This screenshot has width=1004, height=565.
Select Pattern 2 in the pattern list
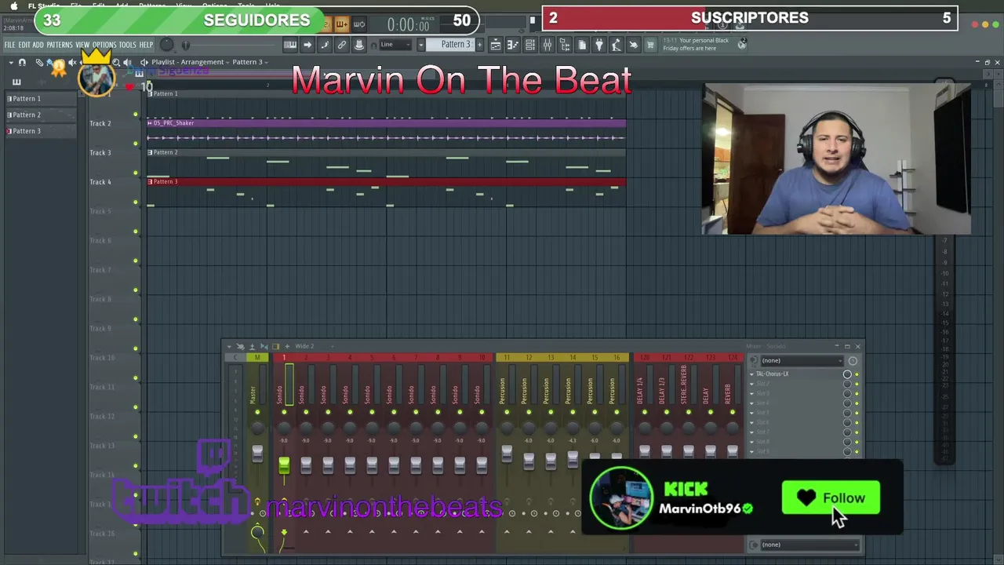(x=41, y=115)
